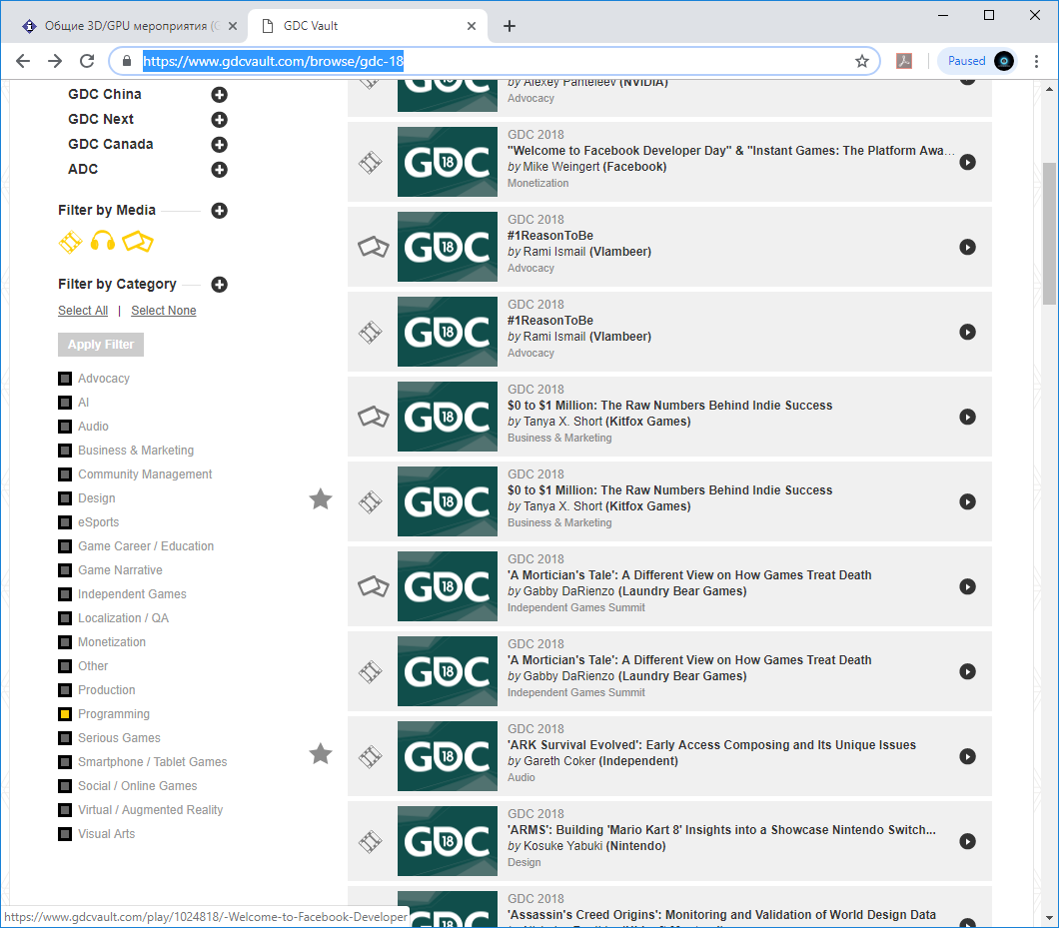
Task: Toggle the Advocacy category checkbox
Action: pos(65,379)
